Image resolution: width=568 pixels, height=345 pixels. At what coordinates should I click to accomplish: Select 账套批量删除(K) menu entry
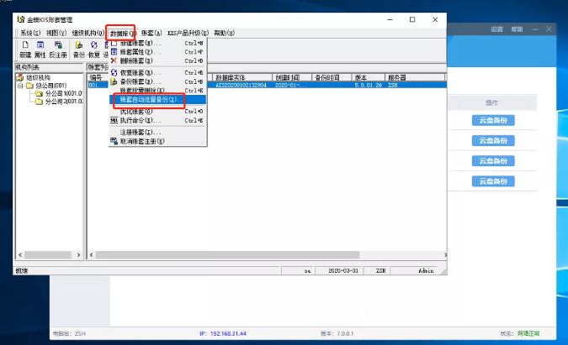[157, 91]
